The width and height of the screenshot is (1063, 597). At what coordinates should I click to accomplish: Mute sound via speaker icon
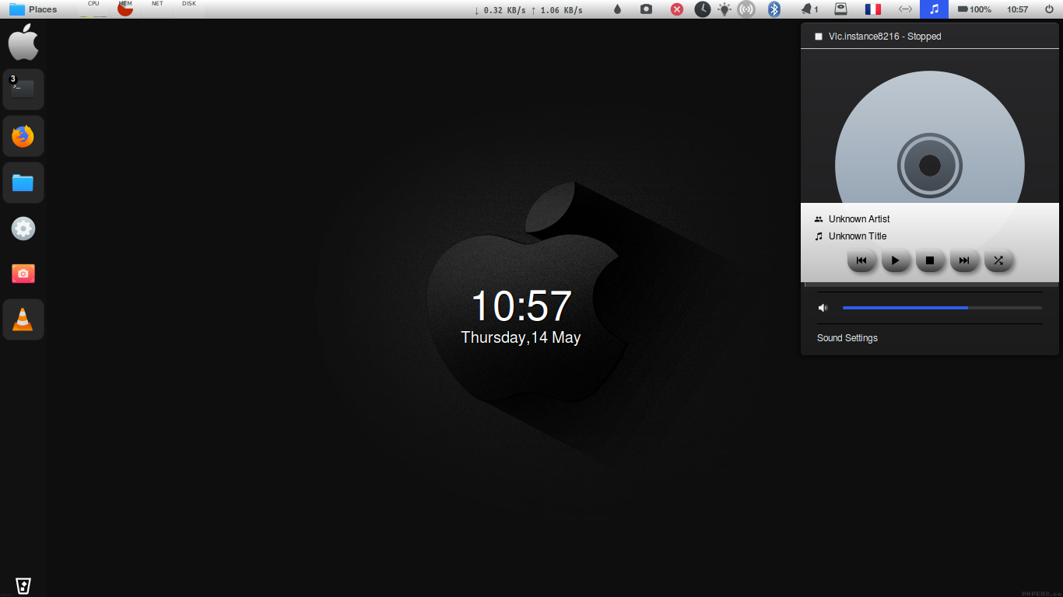click(823, 308)
